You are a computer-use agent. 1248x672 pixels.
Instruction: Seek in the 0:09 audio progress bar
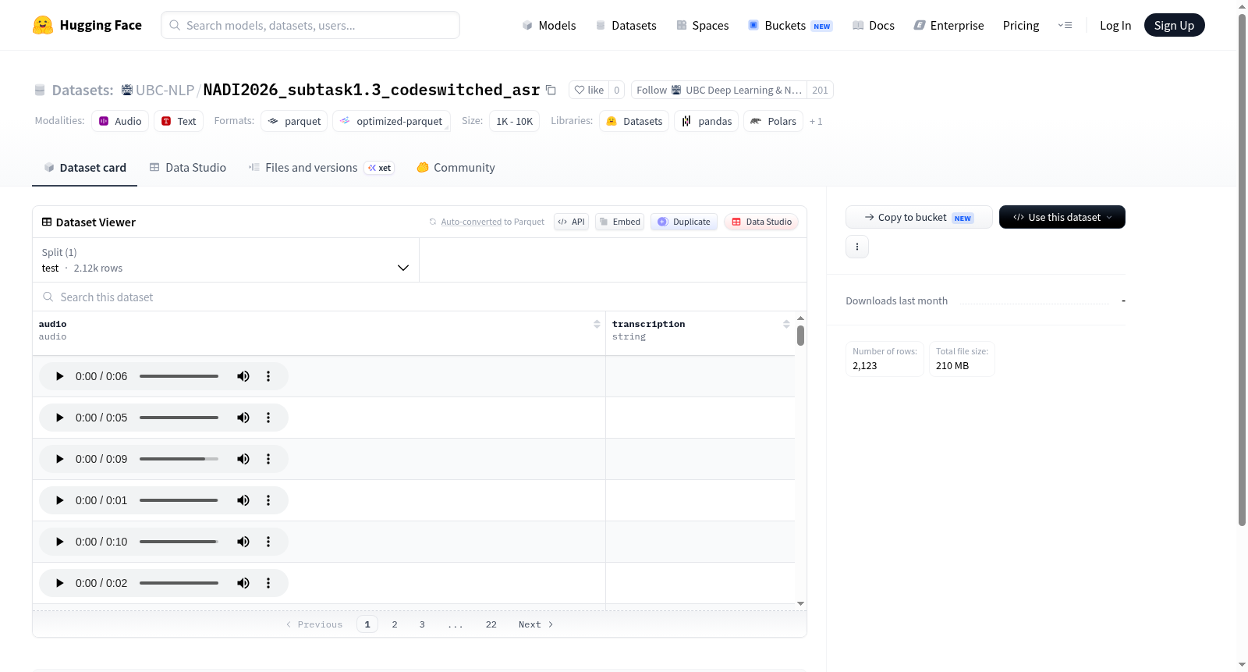(x=179, y=459)
